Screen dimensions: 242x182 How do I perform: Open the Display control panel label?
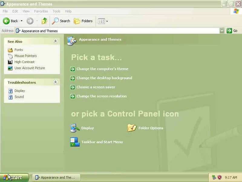pos(87,128)
